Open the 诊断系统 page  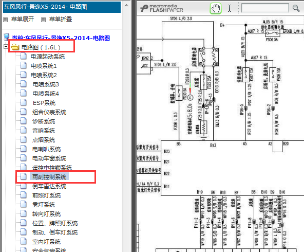point(44,121)
